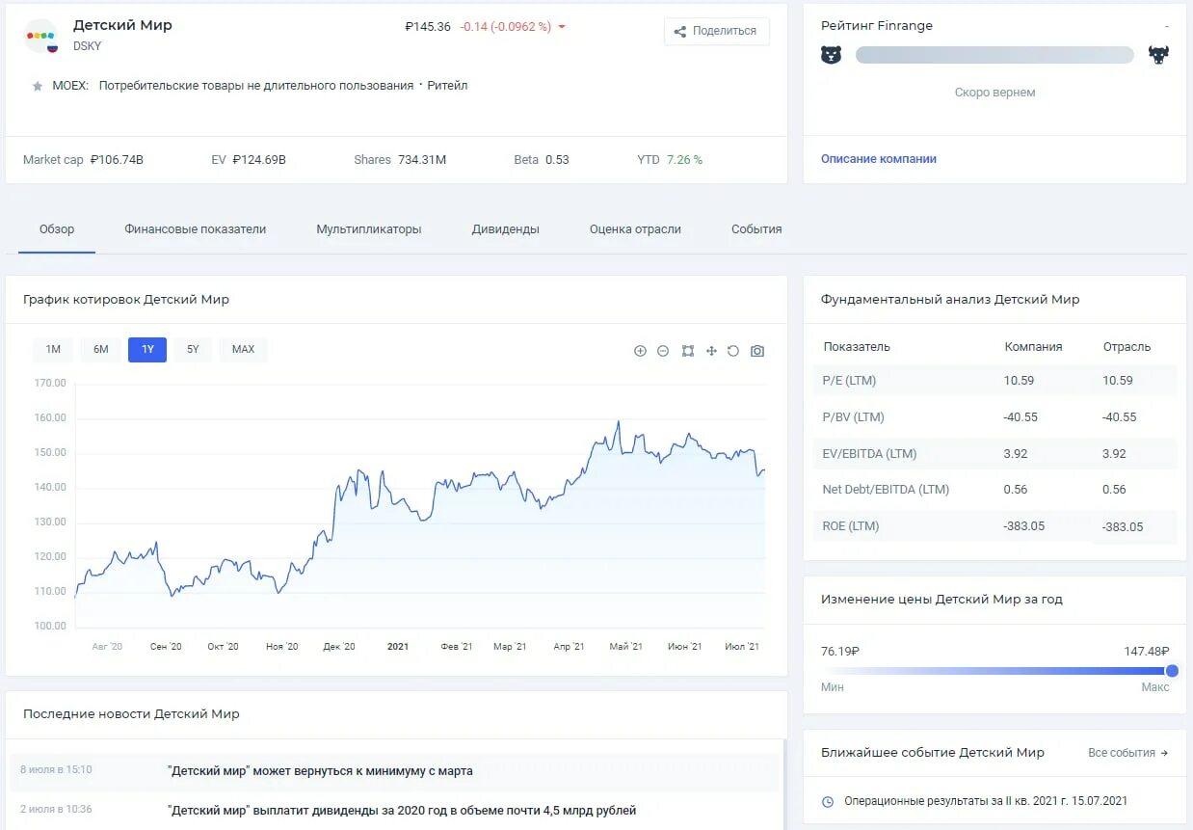Click the Shares value 734.31M
Viewport: 1193px width, 830px height.
(422, 160)
